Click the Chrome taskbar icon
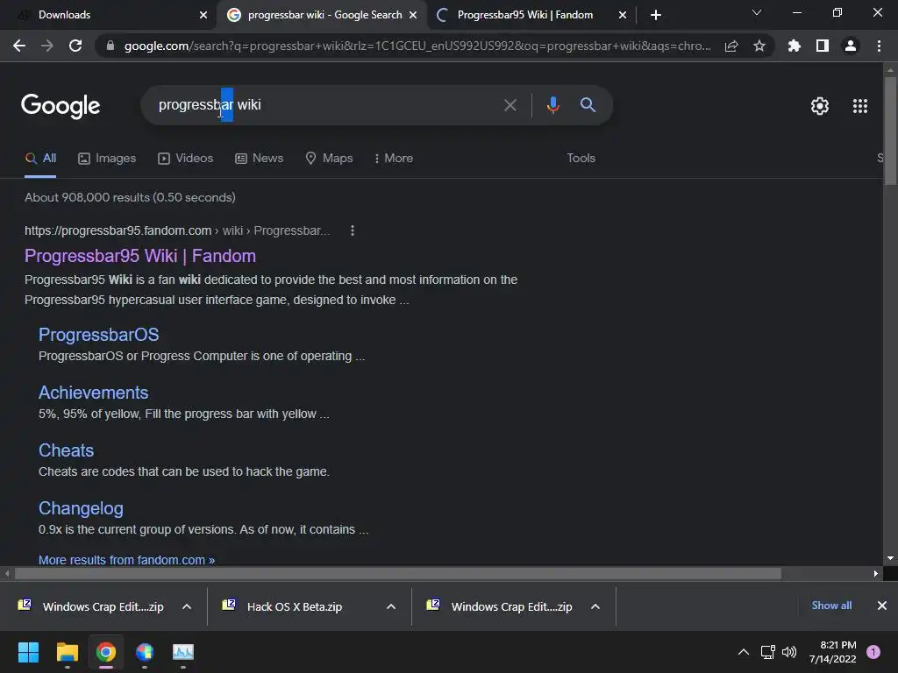 (106, 652)
